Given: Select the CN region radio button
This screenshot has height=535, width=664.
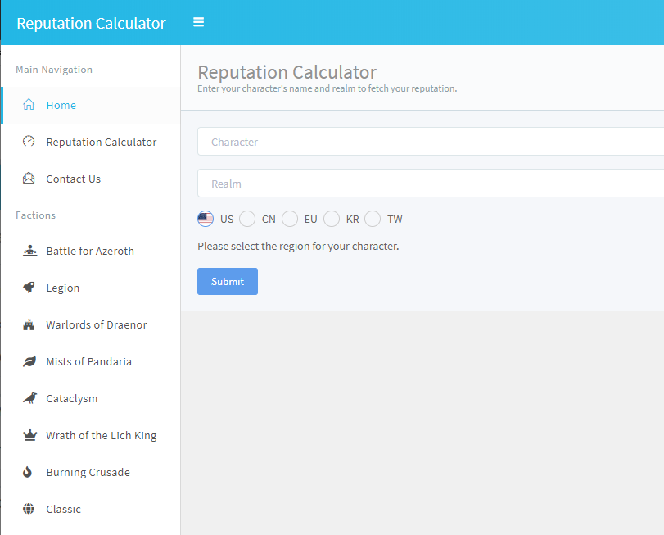Looking at the screenshot, I should pos(247,219).
